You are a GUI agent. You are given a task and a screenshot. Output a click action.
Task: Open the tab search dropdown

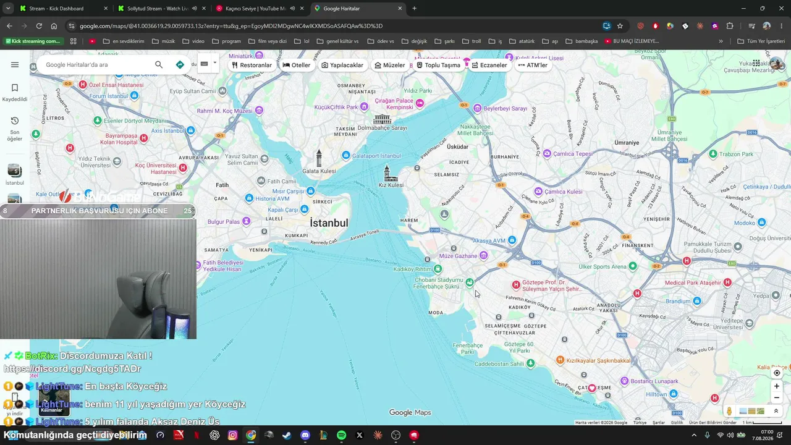point(8,9)
